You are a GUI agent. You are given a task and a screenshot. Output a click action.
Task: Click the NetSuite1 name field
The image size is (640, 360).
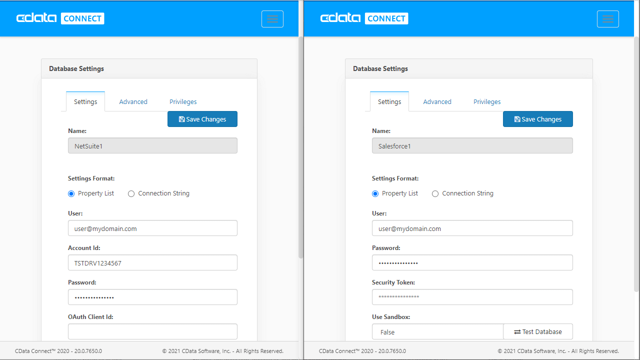pos(152,145)
